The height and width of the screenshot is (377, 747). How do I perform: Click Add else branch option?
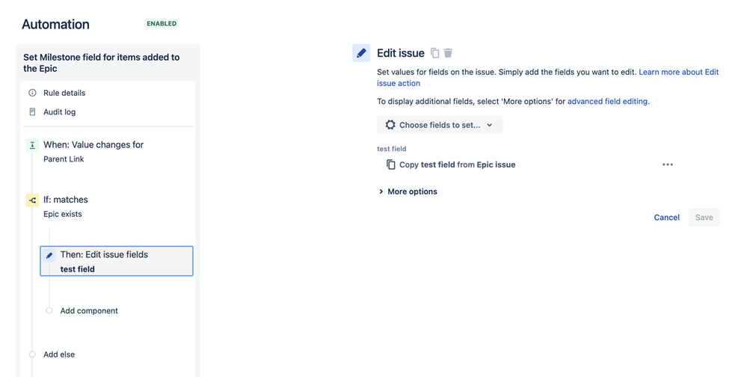[x=59, y=355]
